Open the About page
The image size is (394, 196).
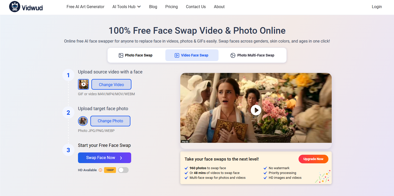click(219, 7)
